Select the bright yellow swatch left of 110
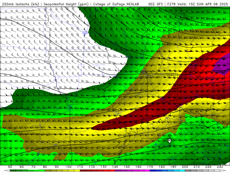The width and height of the screenshot is (230, 172). 77,171
